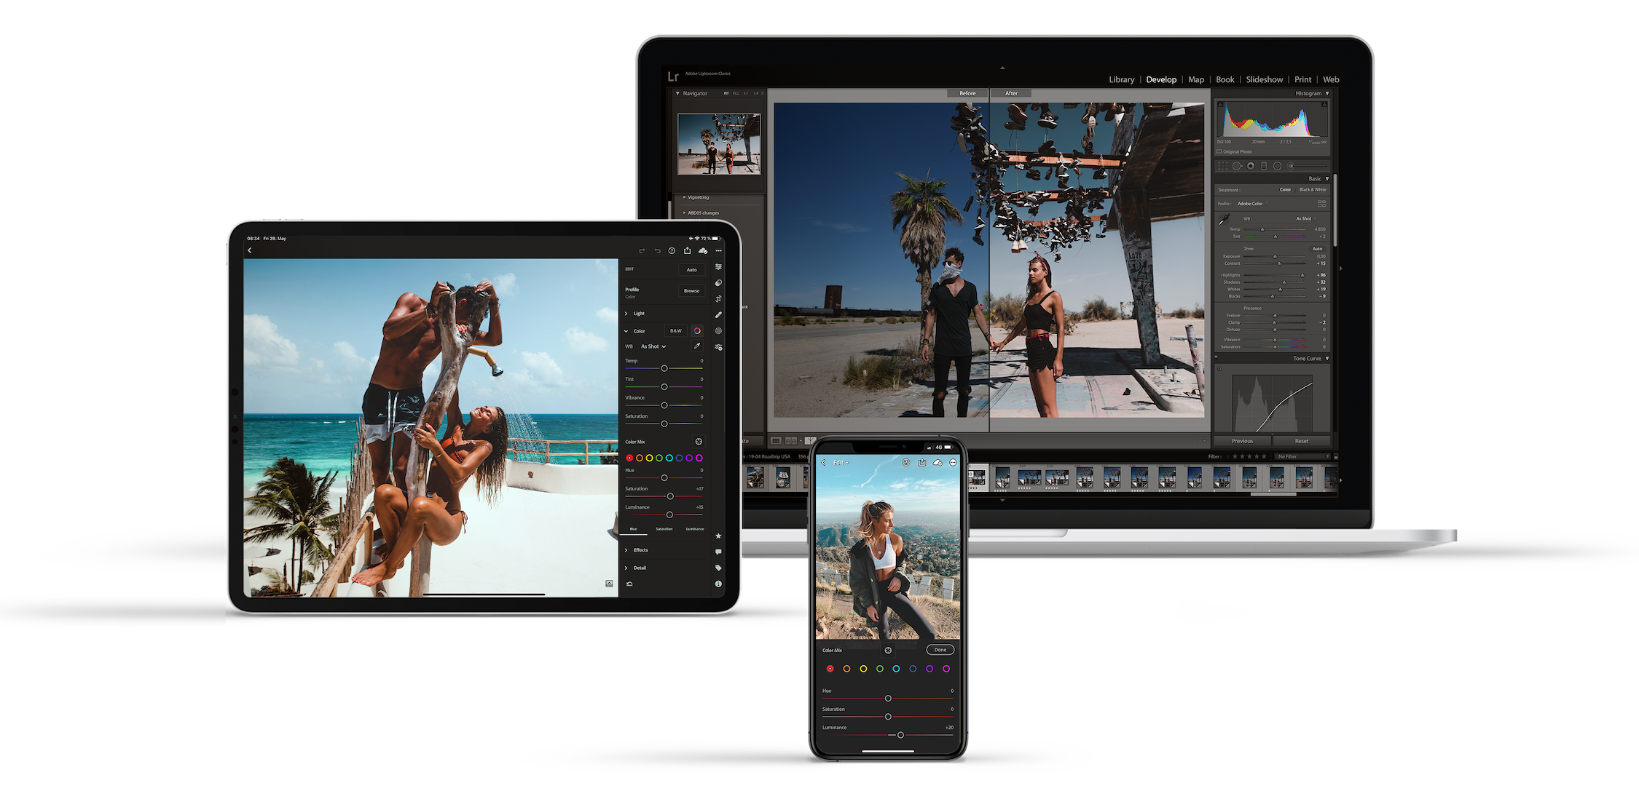Select the Edit sliders icon in iPad sidebar

click(x=718, y=267)
